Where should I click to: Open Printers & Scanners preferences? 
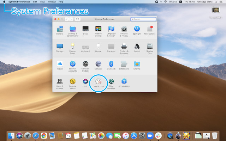tap(124, 49)
